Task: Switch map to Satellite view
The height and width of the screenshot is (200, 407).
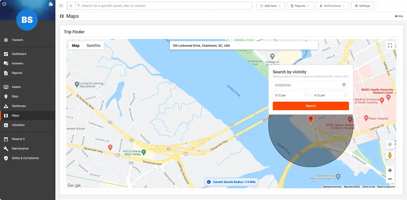Action: point(93,46)
